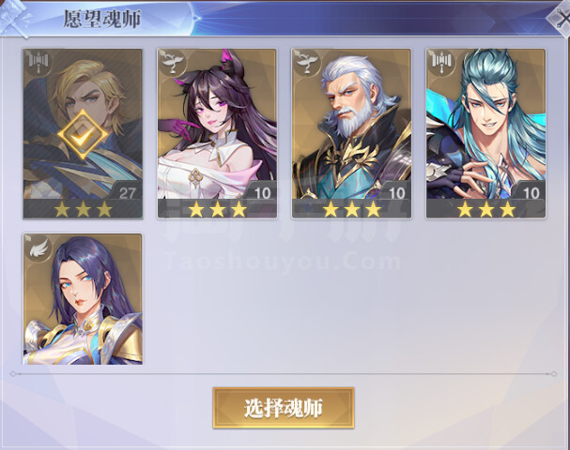The image size is (570, 450).
Task: Click the level 27 badge on blond hero
Action: click(x=127, y=193)
